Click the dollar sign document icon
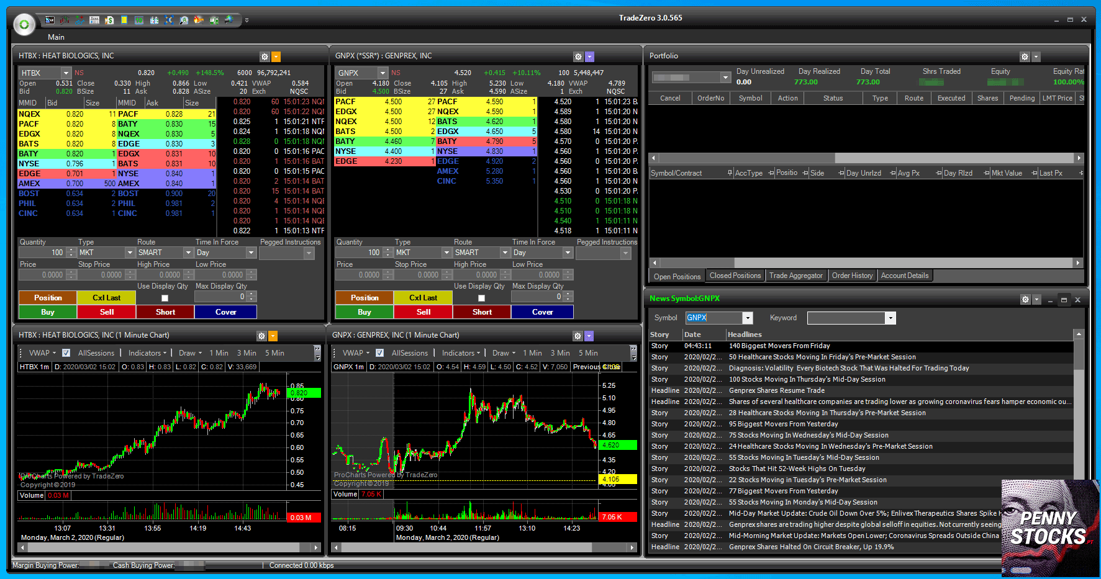 [109, 20]
